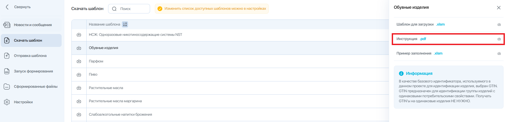The image size is (507, 122).
Task: Collapse sidebar with the Свернуть chevron
Action: pyautogui.click(x=7, y=7)
